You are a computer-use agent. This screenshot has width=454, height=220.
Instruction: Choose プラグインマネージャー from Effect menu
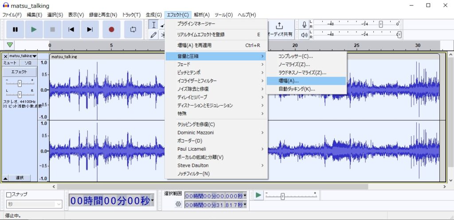(x=216, y=24)
